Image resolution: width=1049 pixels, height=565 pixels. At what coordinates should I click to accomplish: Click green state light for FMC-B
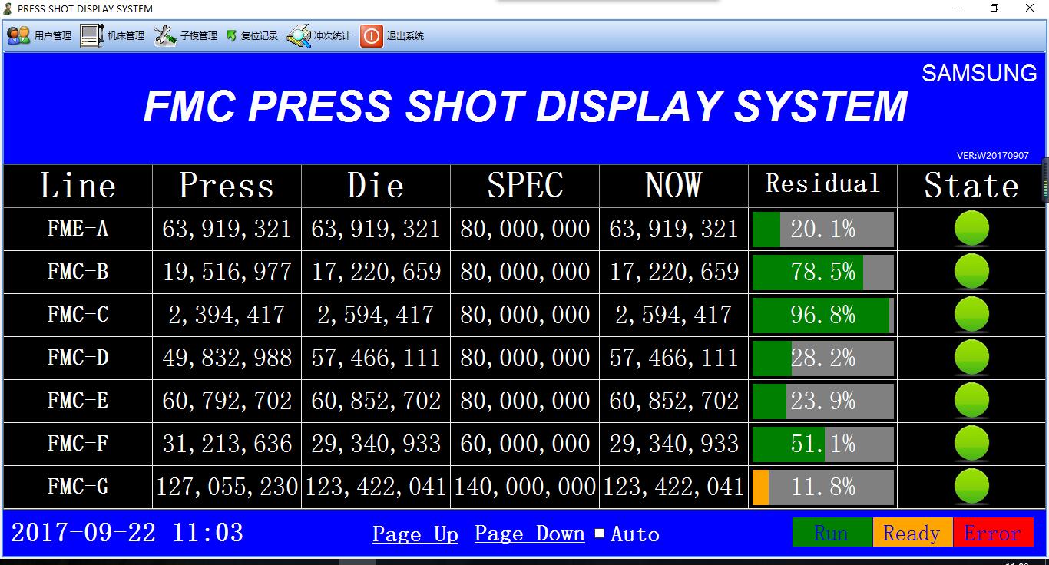click(x=971, y=272)
